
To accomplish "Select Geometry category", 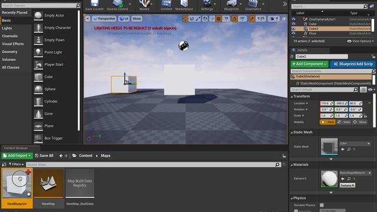I will tap(9, 52).
